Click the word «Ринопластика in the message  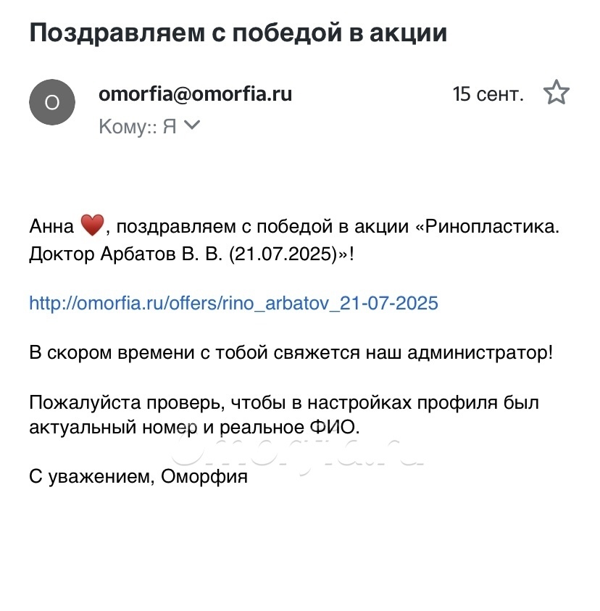(488, 227)
